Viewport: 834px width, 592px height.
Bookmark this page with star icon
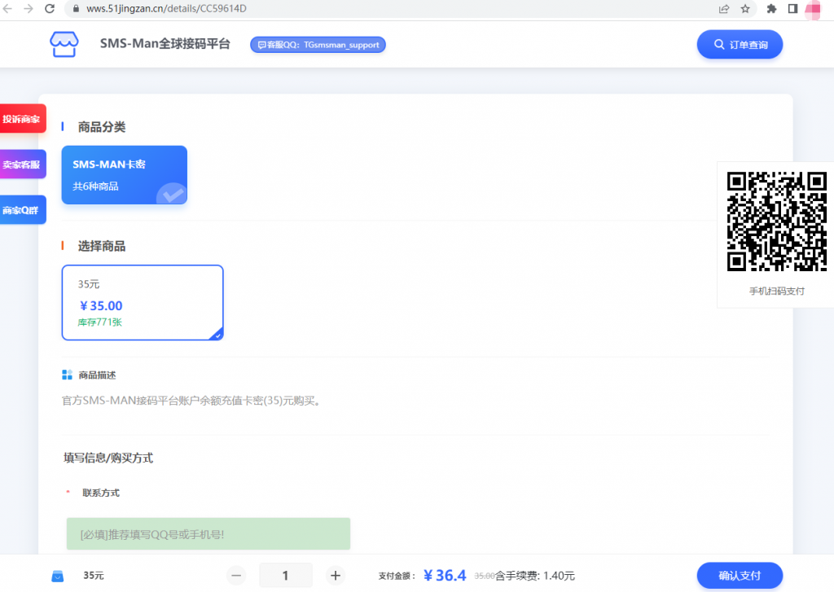(745, 8)
